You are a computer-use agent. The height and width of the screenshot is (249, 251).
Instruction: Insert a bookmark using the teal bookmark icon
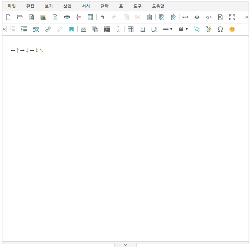click(x=72, y=29)
